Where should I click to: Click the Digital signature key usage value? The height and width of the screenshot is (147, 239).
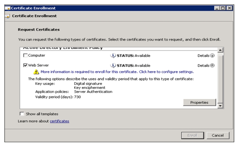coord(88,84)
